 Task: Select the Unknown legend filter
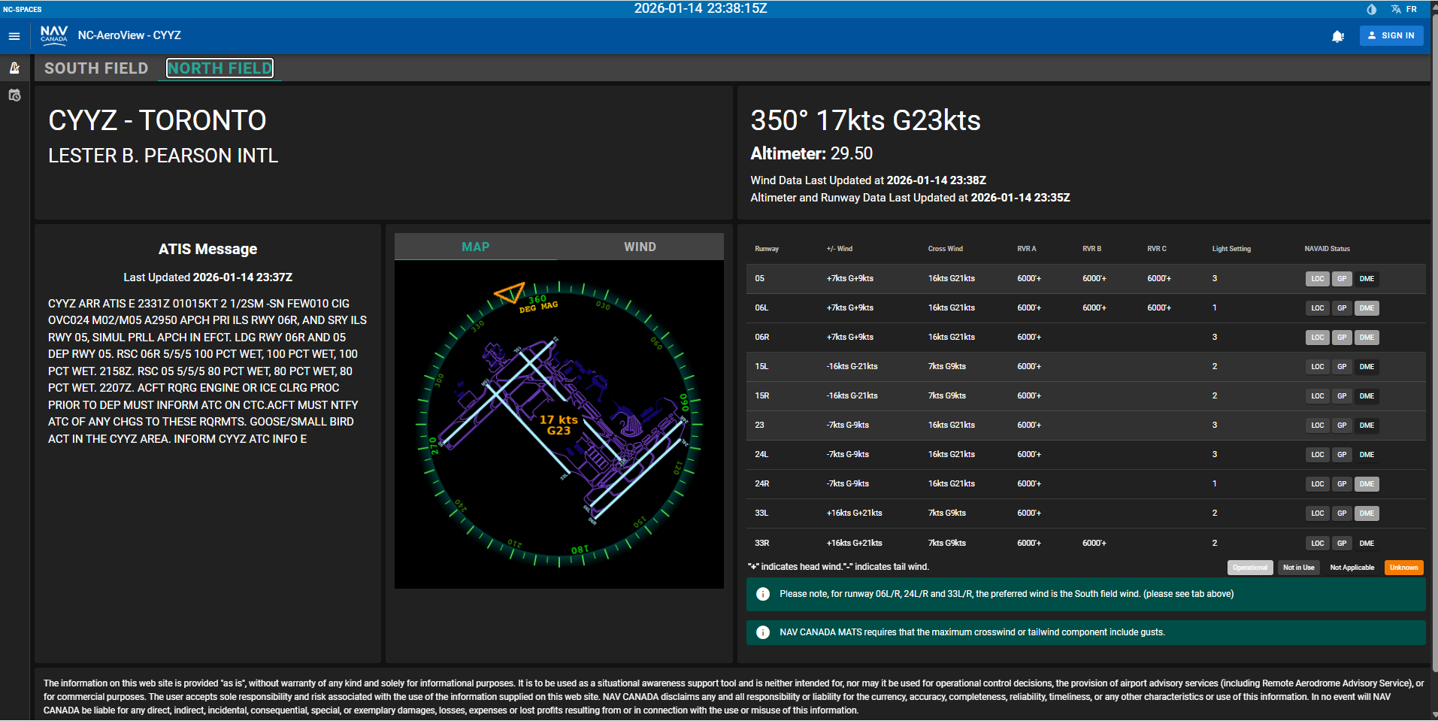(x=1403, y=568)
